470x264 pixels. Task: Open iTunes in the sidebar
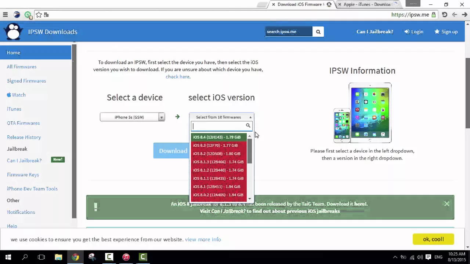pyautogui.click(x=14, y=109)
